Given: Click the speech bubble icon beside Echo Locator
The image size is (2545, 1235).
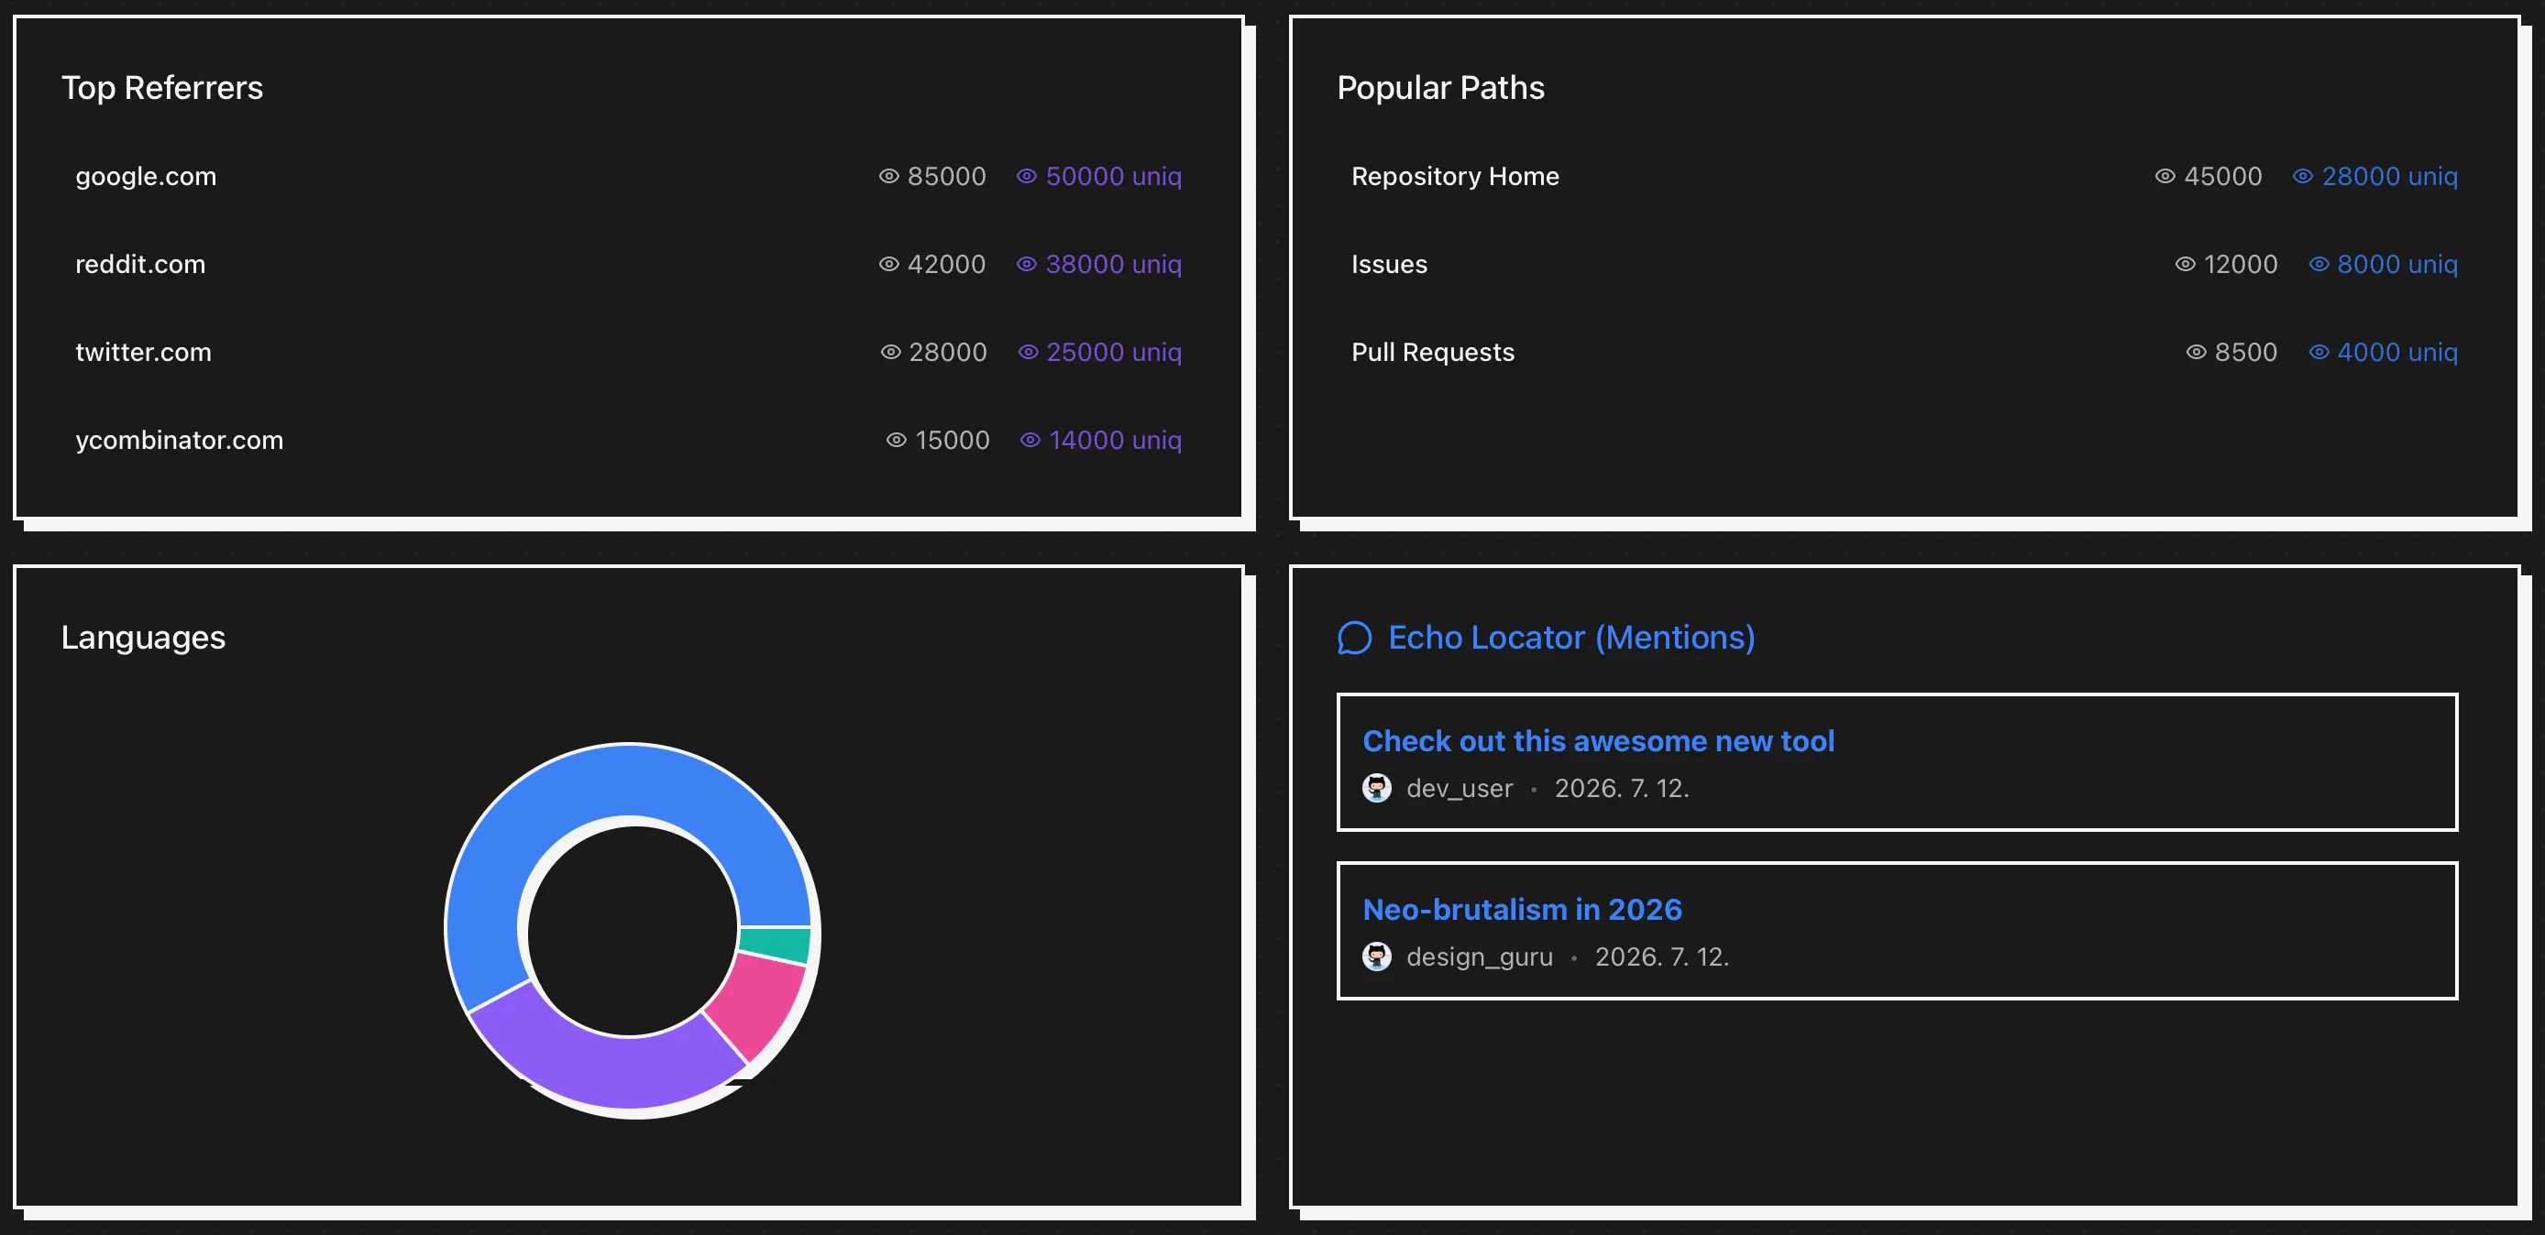Looking at the screenshot, I should pyautogui.click(x=1354, y=638).
